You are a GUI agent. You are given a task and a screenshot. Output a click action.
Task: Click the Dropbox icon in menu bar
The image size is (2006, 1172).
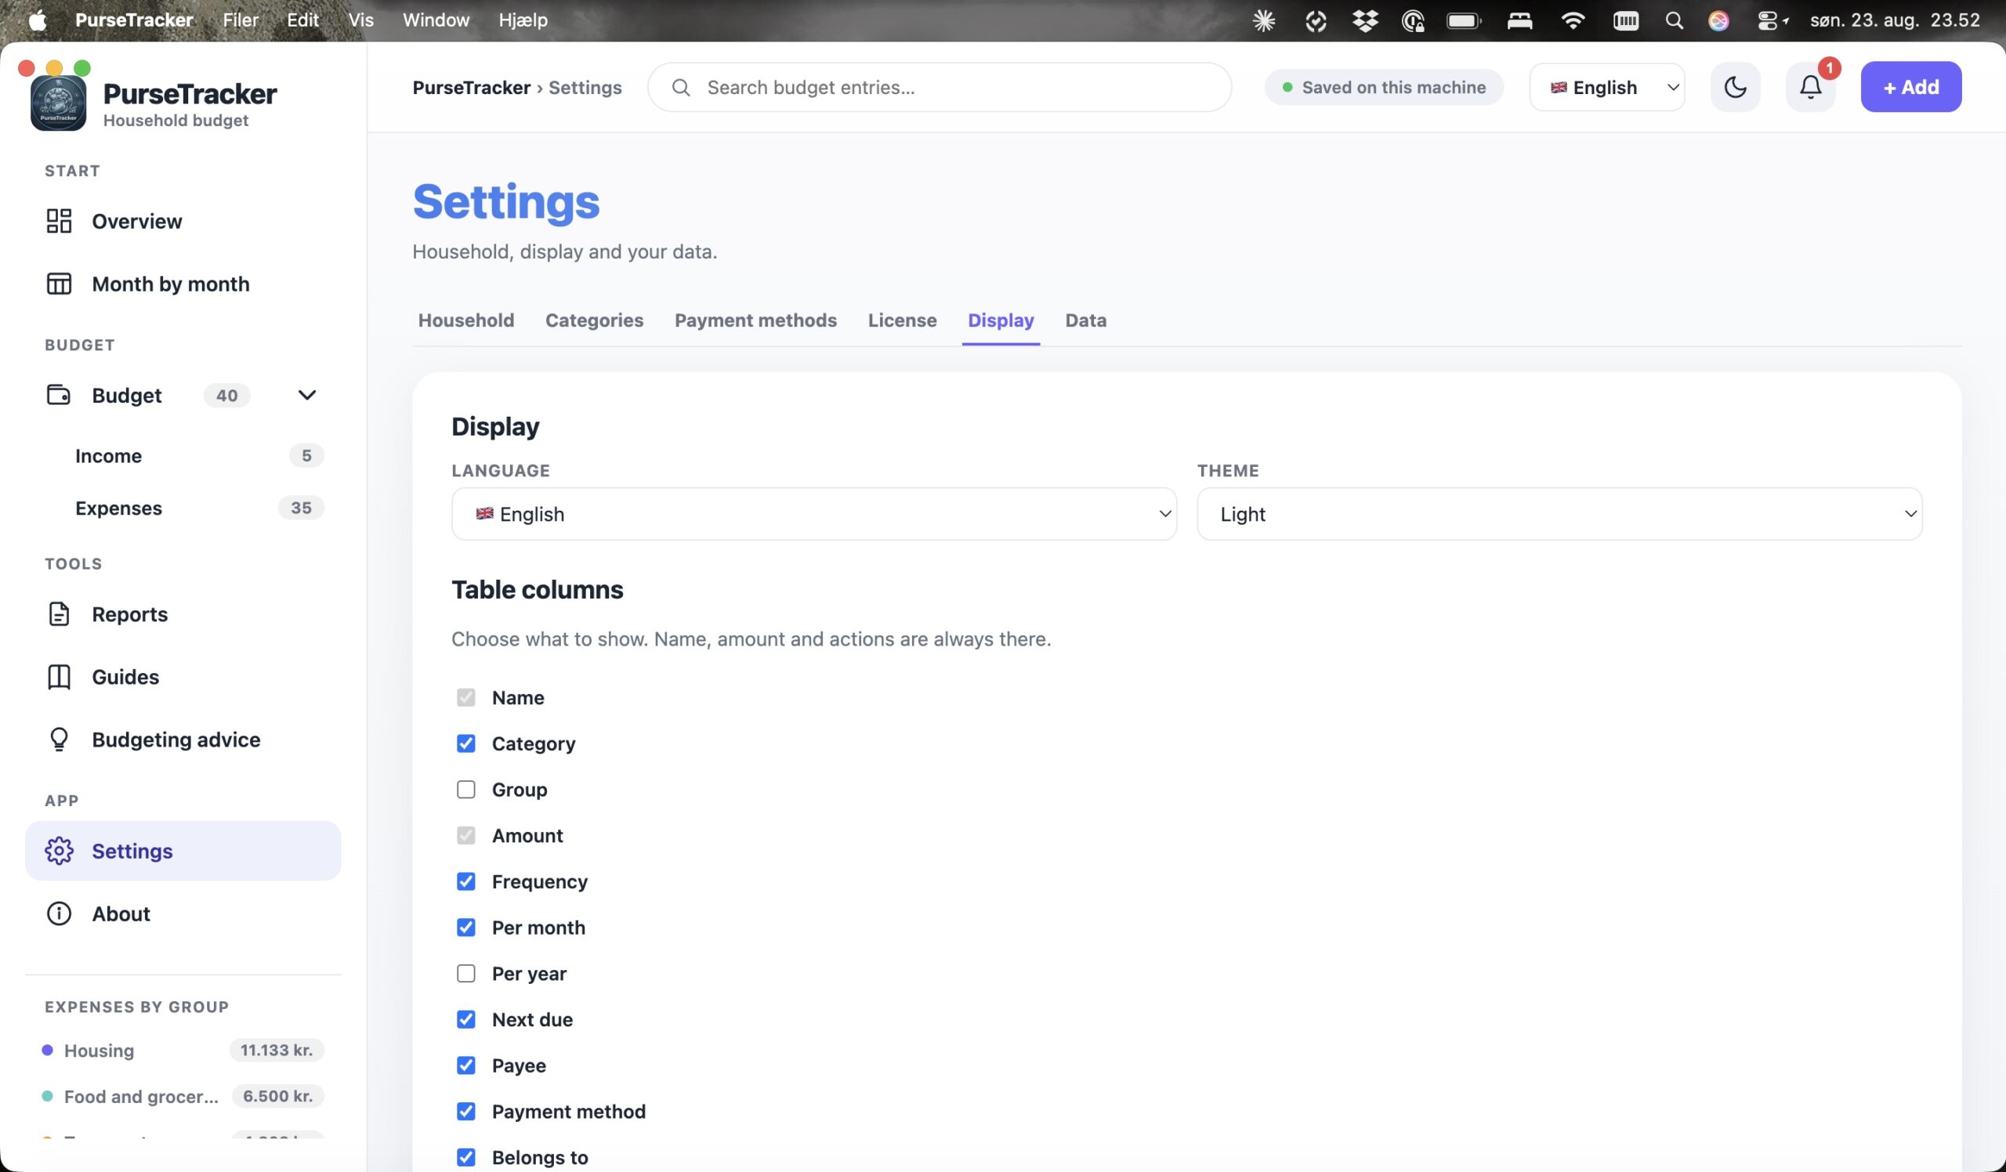(x=1365, y=20)
